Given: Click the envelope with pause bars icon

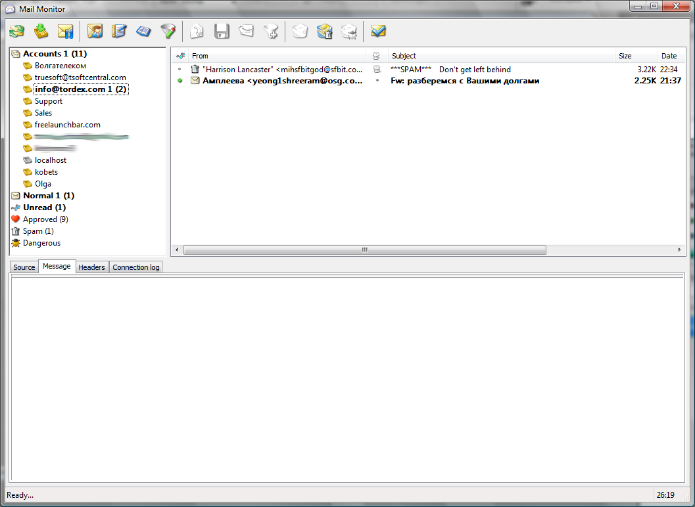Looking at the screenshot, I should pyautogui.click(x=65, y=31).
